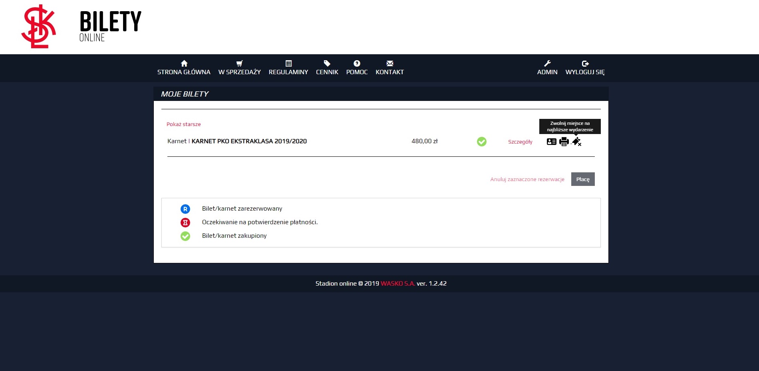759x371 pixels.
Task: Click the ŁKS club logo
Action: pos(38,27)
